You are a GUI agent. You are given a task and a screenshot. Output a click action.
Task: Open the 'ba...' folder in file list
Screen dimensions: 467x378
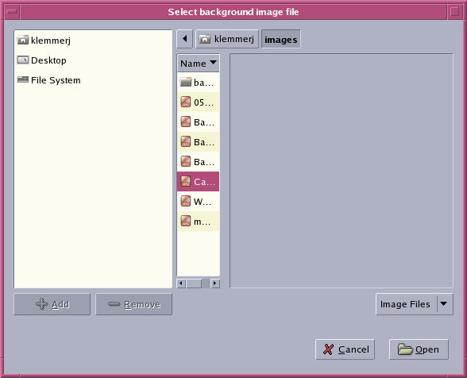199,83
